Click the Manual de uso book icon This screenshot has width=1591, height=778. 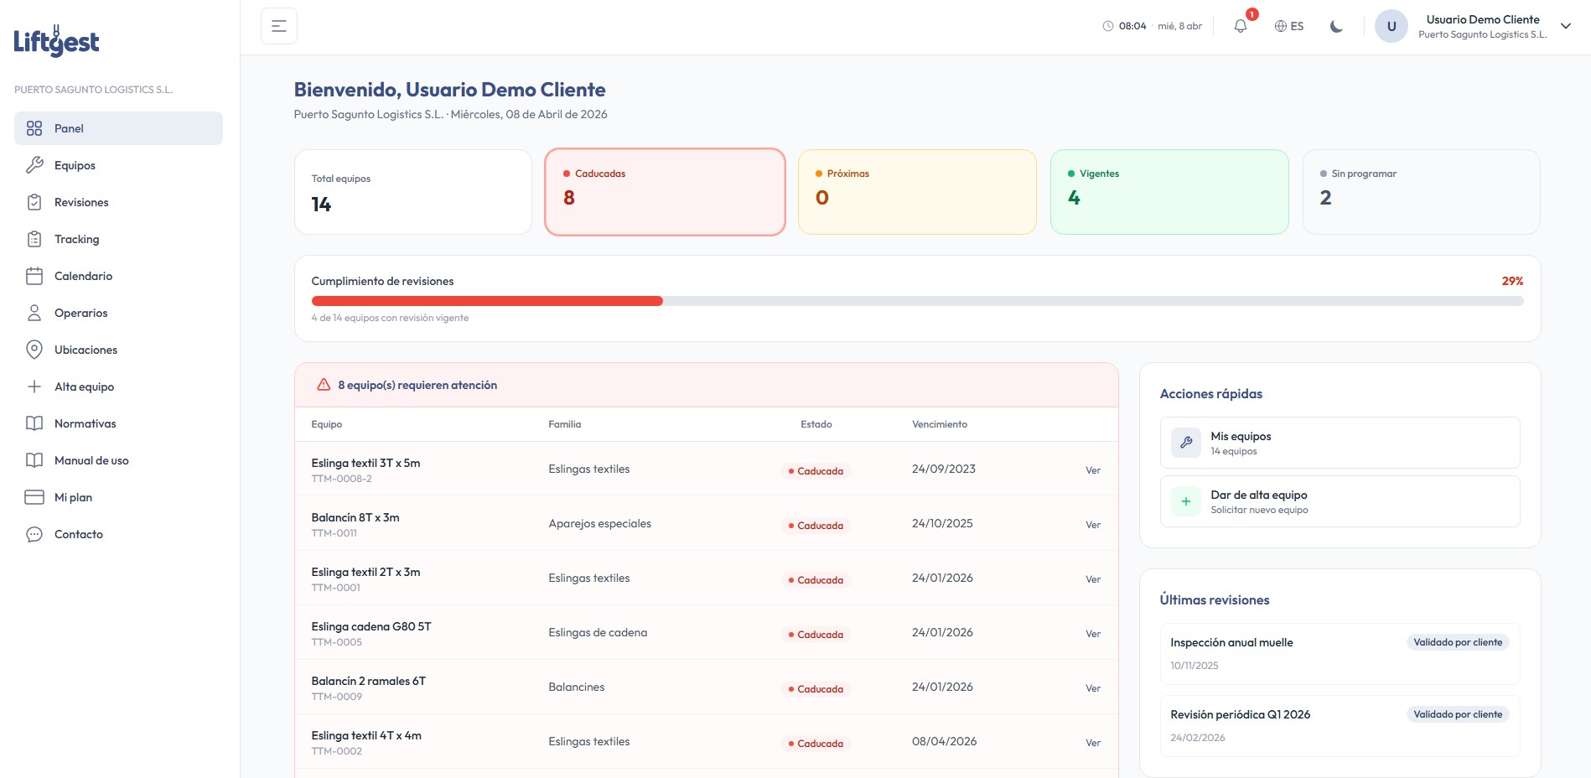(x=34, y=460)
